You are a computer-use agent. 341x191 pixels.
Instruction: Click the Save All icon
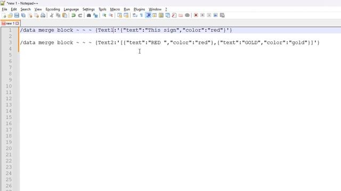23,15
